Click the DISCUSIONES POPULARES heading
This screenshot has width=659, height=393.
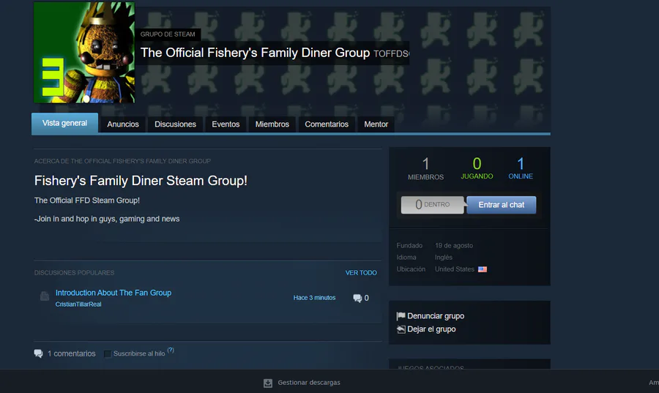point(75,273)
